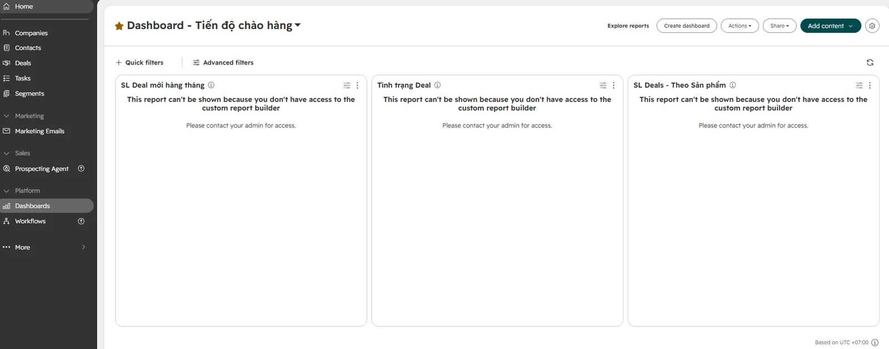This screenshot has height=349, width=889.
Task: Open filter icon on Tình trạng Deal report
Action: coord(603,86)
